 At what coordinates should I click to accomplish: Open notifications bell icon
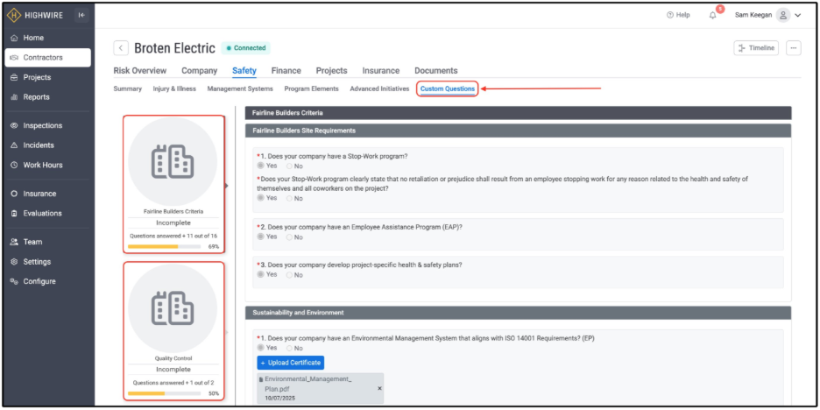pos(712,15)
